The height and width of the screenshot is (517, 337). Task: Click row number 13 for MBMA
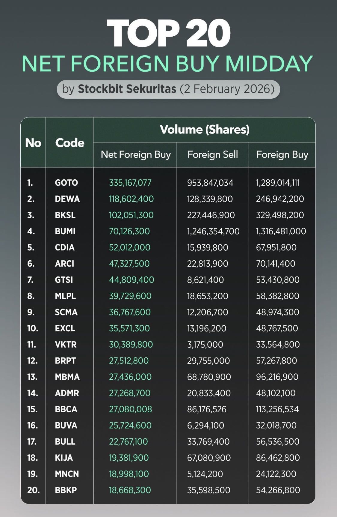[x=32, y=377]
